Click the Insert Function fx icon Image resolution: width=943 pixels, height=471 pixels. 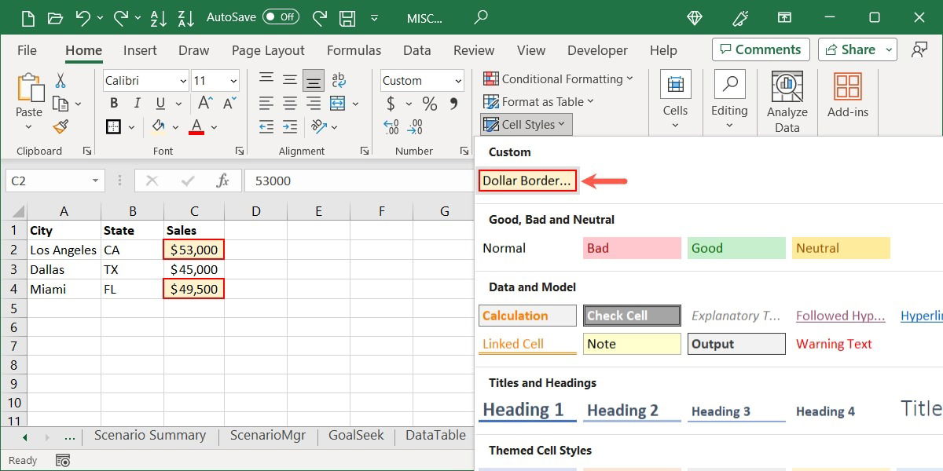pos(222,180)
